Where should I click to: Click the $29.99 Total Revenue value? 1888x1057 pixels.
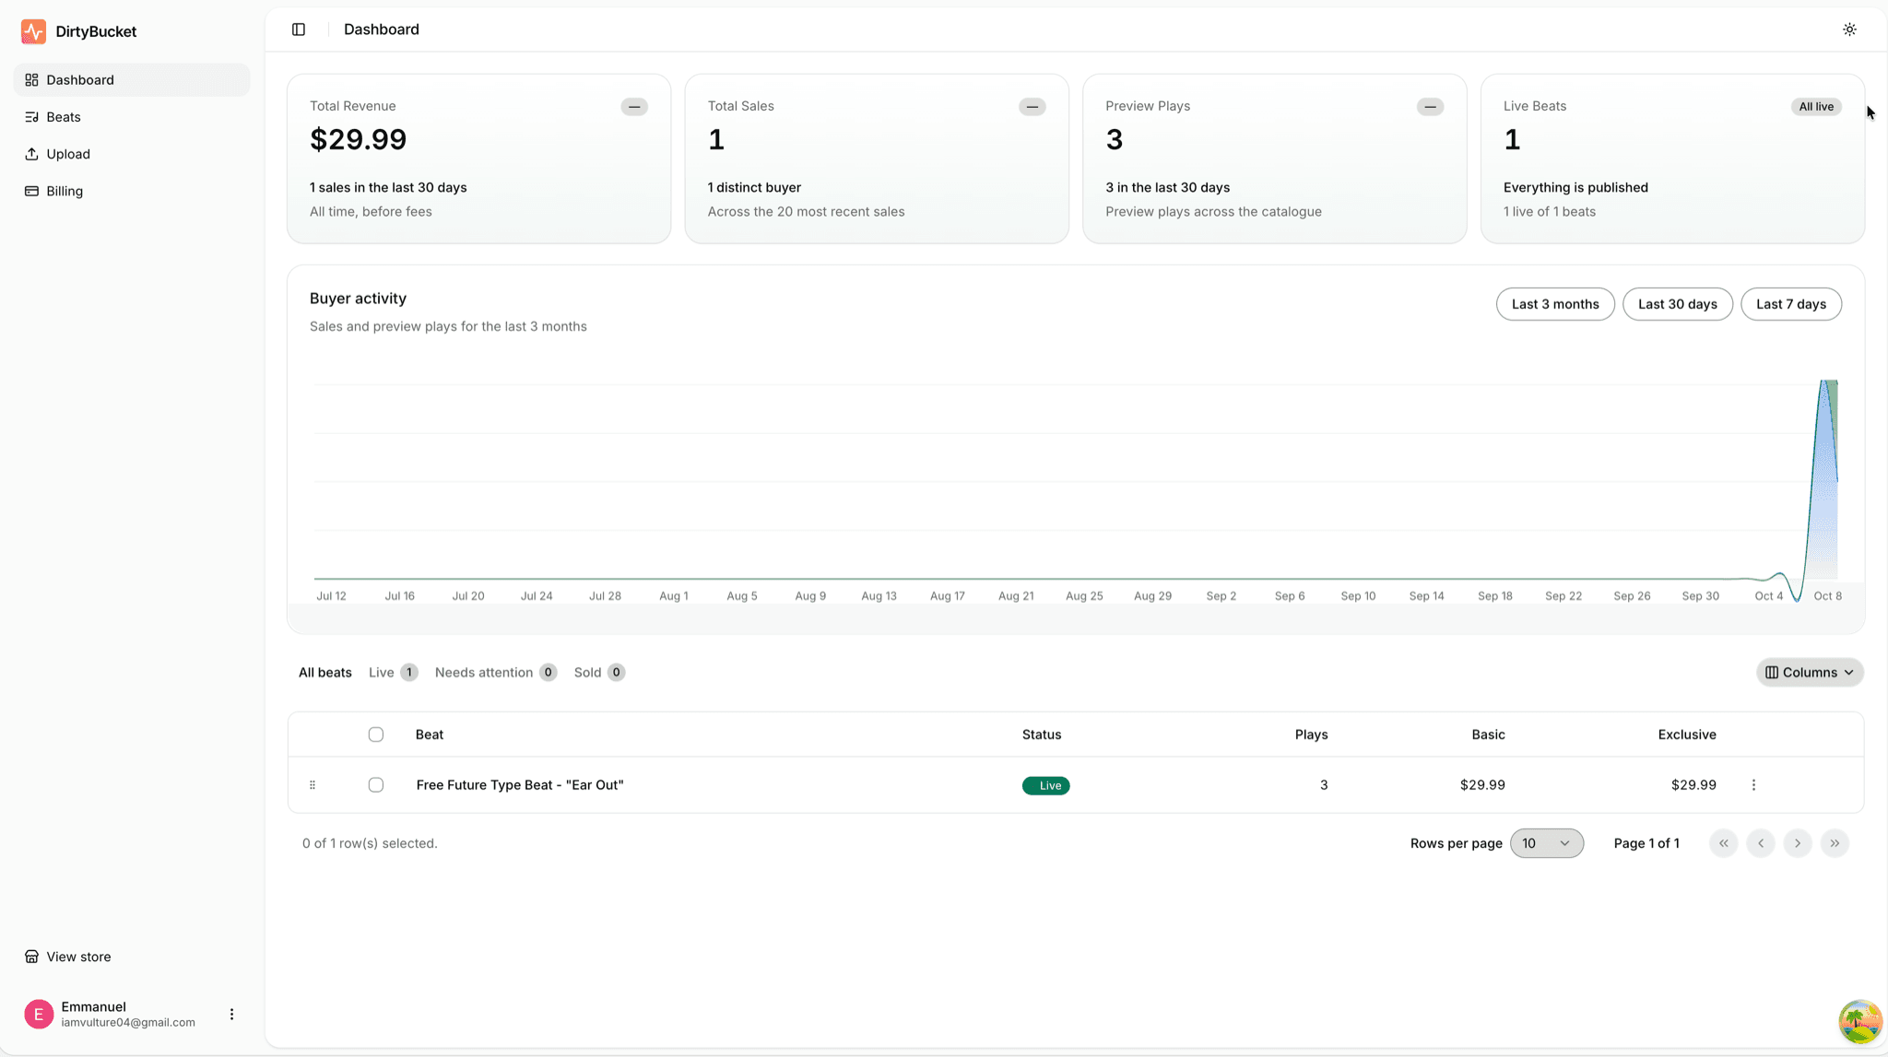pos(358,139)
